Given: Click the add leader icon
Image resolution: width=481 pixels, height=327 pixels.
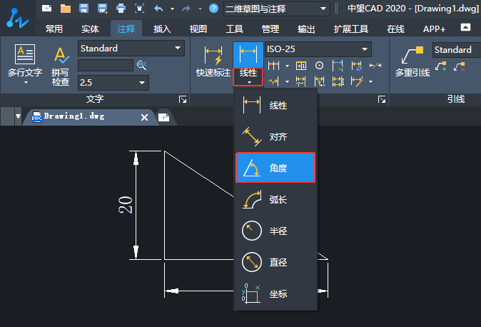Looking at the screenshot, I should tap(441, 66).
